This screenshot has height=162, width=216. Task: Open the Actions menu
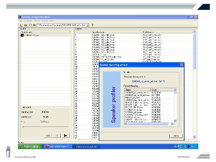coord(45,21)
